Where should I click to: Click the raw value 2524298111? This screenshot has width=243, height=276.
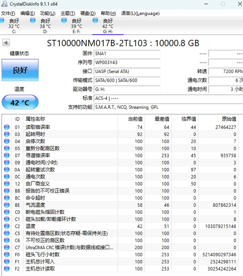click(223, 262)
